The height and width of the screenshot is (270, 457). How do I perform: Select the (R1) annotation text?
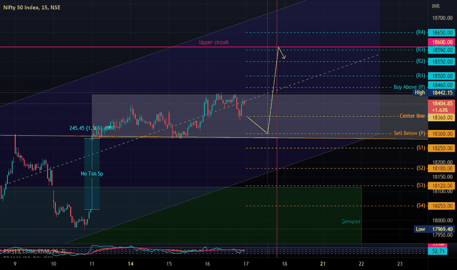pyautogui.click(x=421, y=76)
